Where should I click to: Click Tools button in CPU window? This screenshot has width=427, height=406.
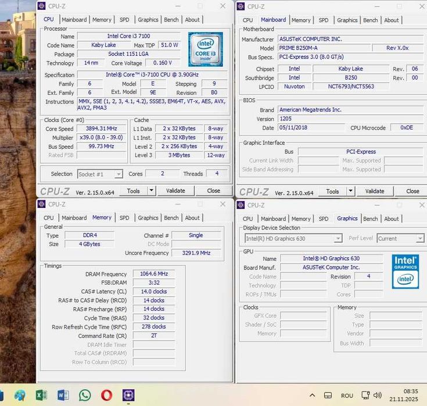[134, 191]
